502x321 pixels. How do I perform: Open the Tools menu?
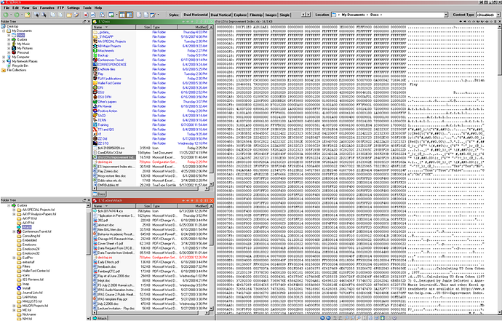click(87, 8)
